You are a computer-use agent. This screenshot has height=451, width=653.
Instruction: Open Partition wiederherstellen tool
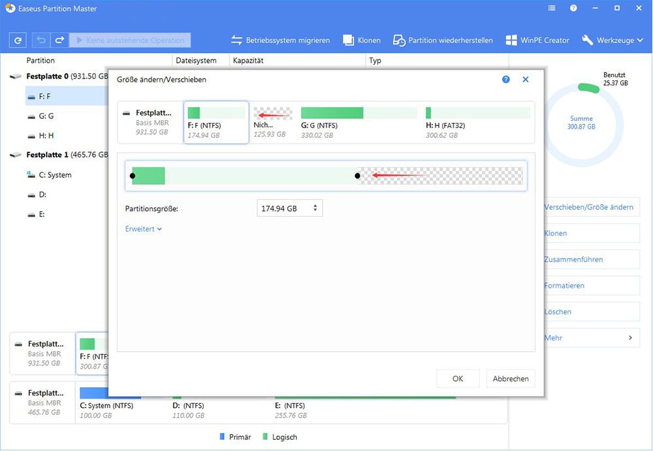point(443,41)
